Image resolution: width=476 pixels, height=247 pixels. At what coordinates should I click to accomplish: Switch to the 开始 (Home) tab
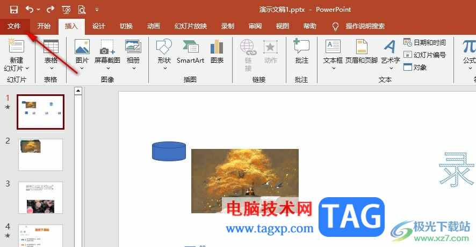click(x=44, y=26)
